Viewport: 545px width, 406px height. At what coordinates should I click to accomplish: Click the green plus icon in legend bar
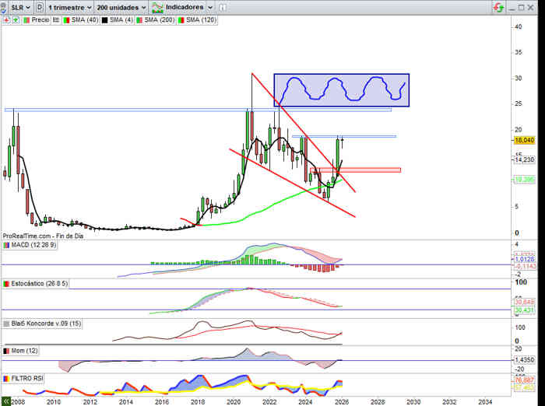click(x=15, y=19)
